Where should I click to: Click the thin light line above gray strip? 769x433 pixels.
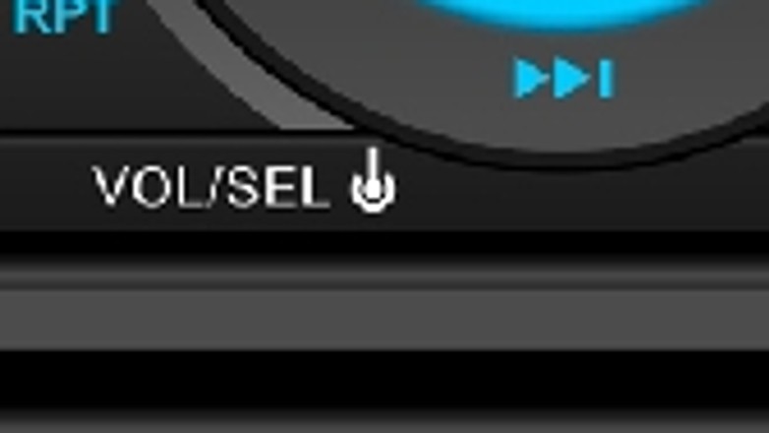click(x=384, y=280)
